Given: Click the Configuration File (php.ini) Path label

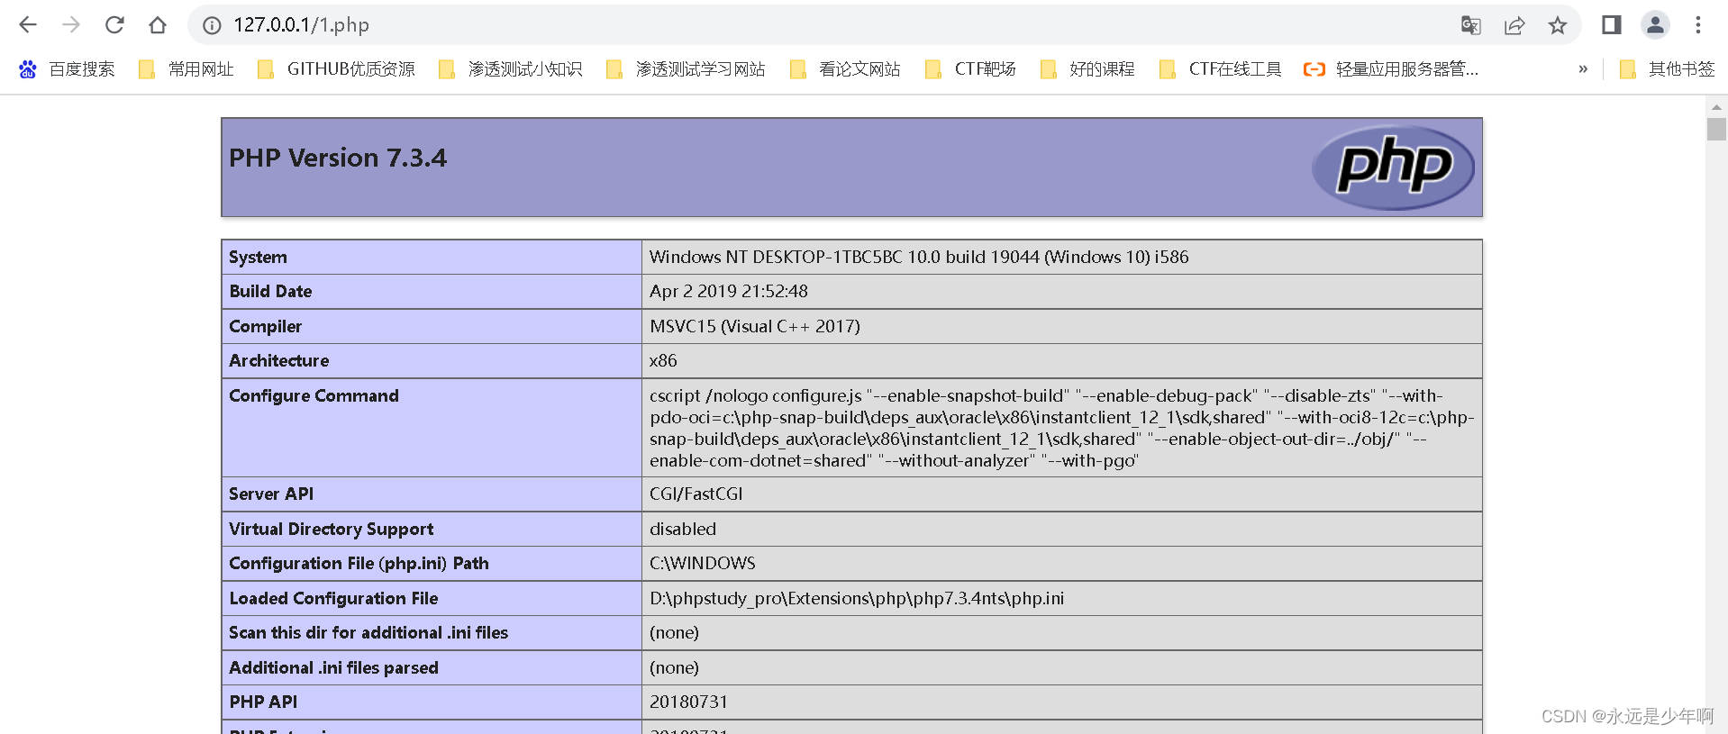Looking at the screenshot, I should point(359,563).
